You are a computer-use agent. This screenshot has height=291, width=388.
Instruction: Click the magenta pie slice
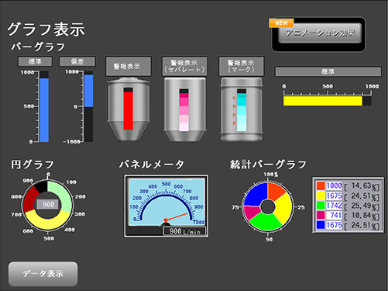coord(251,212)
